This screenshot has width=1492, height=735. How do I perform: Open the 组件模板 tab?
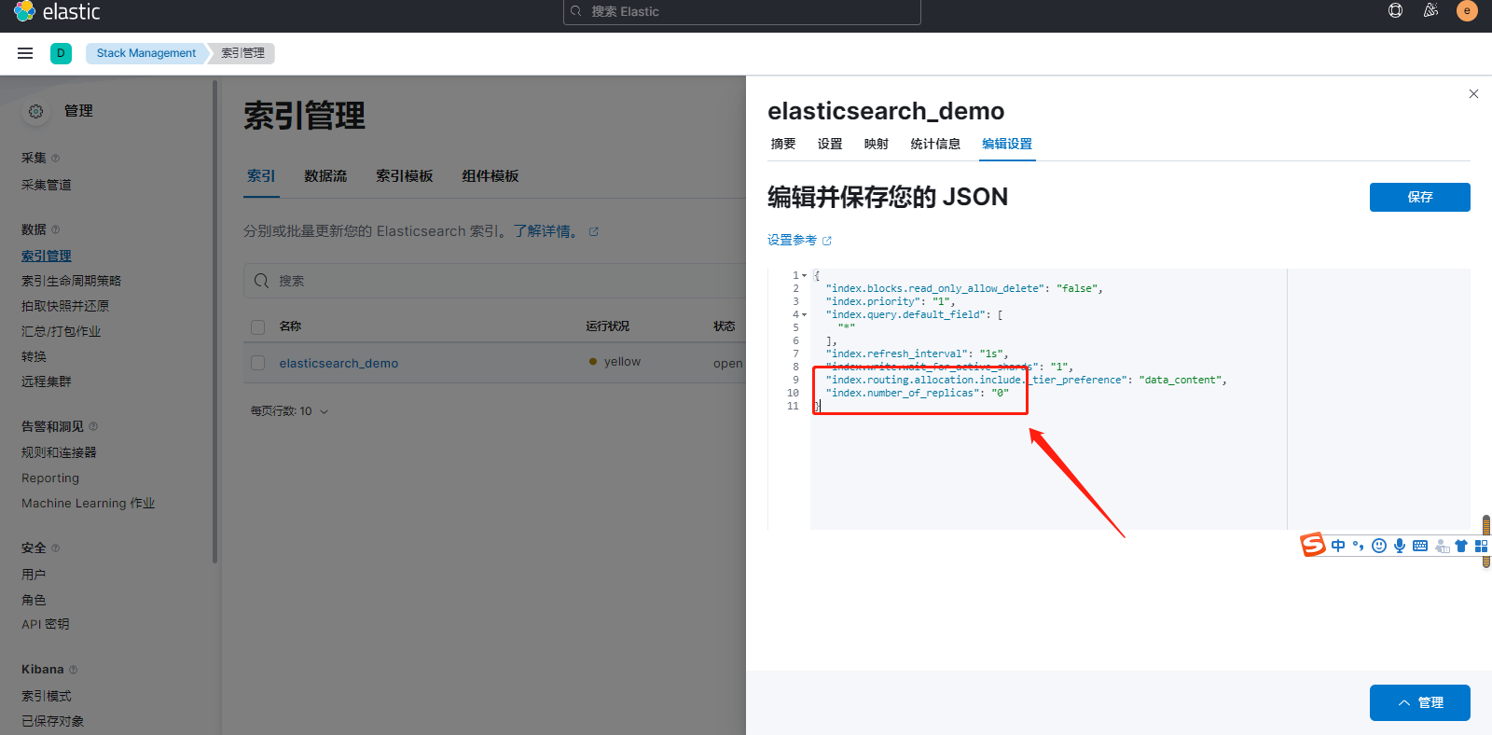[490, 175]
